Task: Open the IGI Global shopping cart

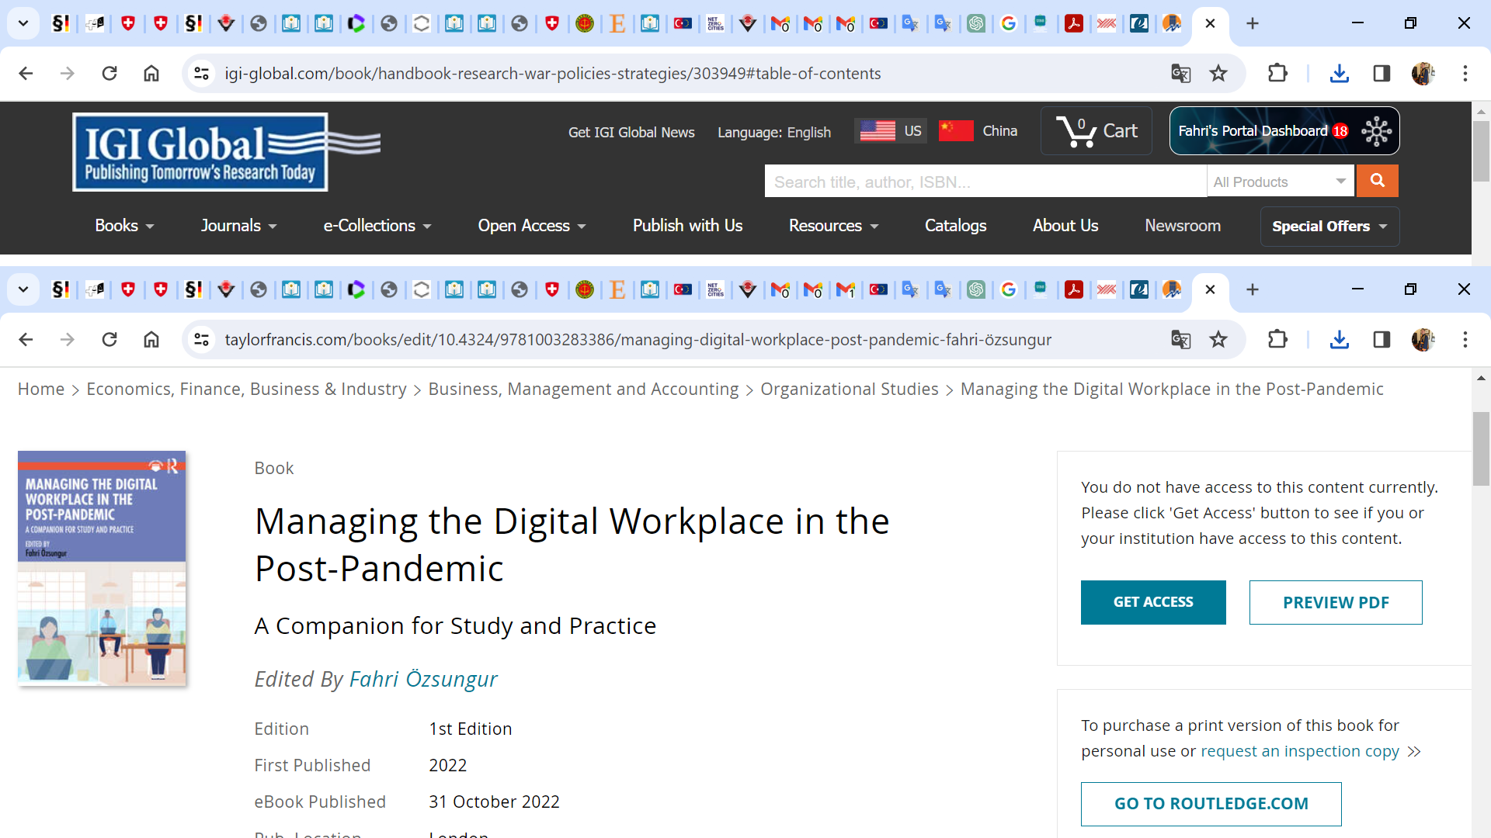Action: (1097, 130)
